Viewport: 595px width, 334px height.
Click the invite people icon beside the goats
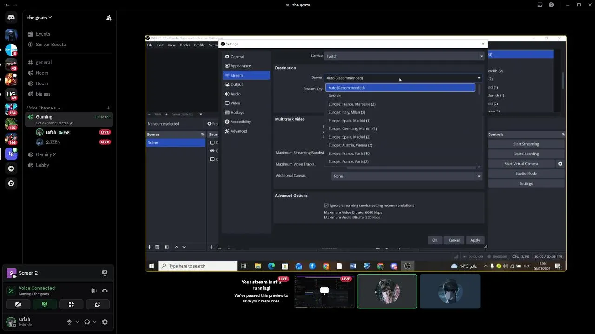pyautogui.click(x=109, y=18)
